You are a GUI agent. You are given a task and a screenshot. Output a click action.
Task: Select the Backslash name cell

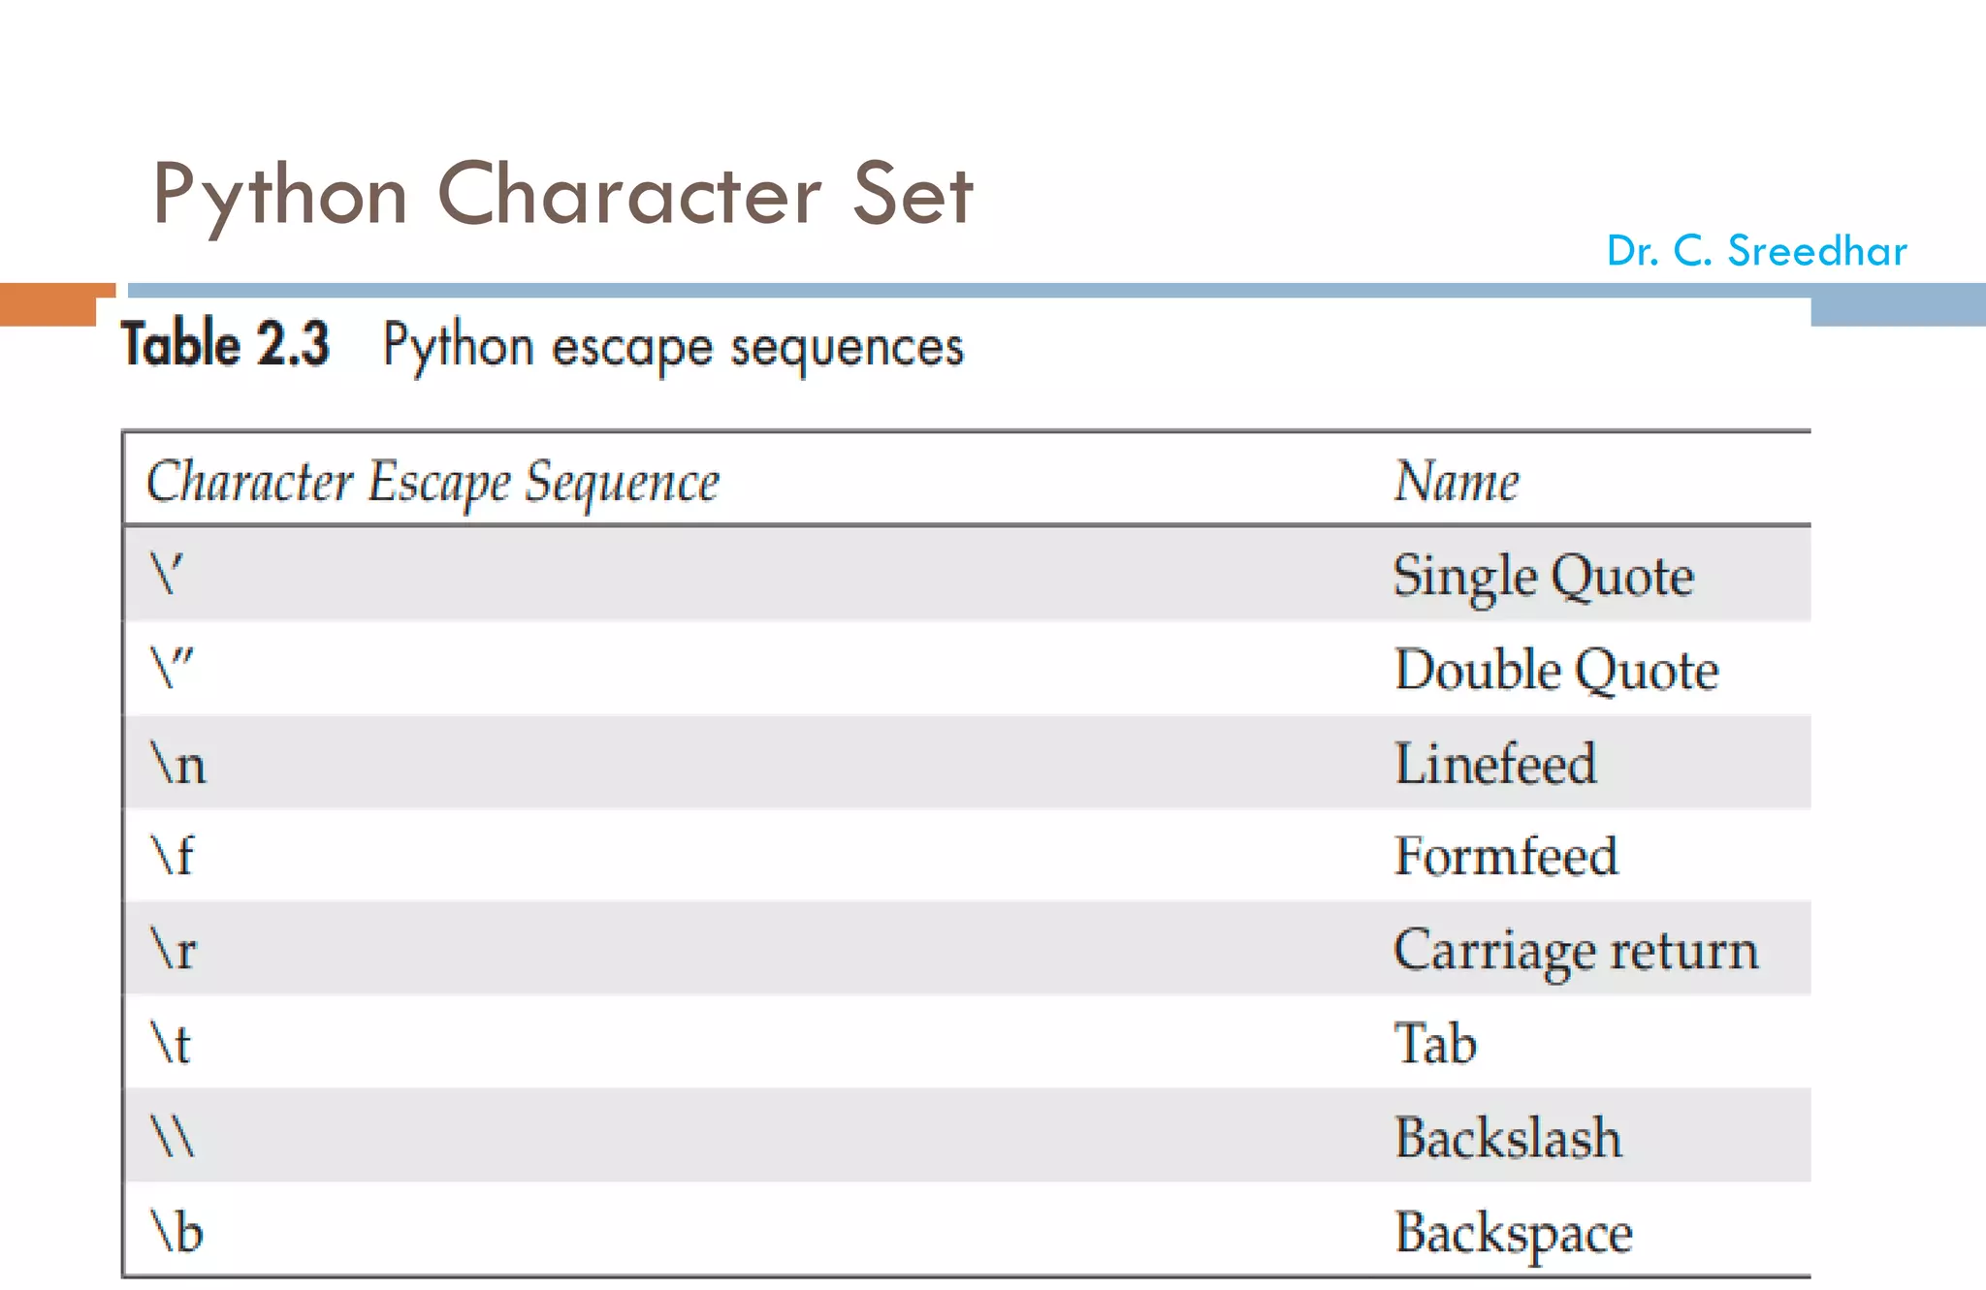click(1508, 1138)
